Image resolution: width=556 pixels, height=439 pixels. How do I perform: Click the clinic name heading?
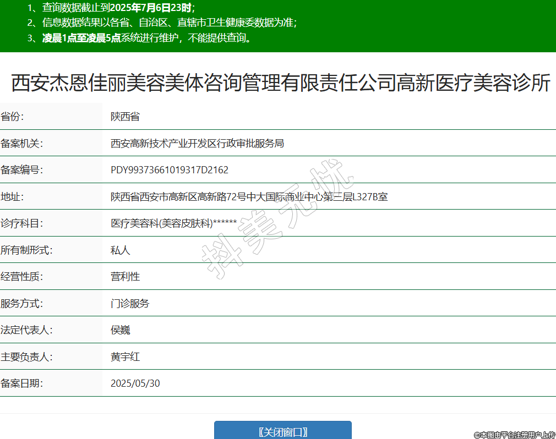pyautogui.click(x=281, y=83)
